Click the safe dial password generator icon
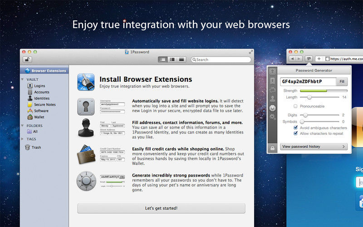The height and width of the screenshot is (227, 363). tap(86, 181)
